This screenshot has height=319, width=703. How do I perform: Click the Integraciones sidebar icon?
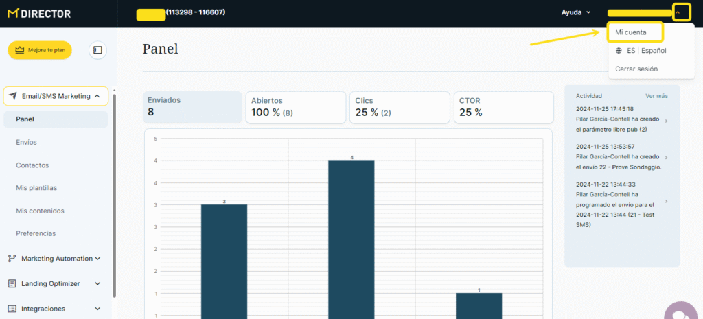[x=12, y=309]
